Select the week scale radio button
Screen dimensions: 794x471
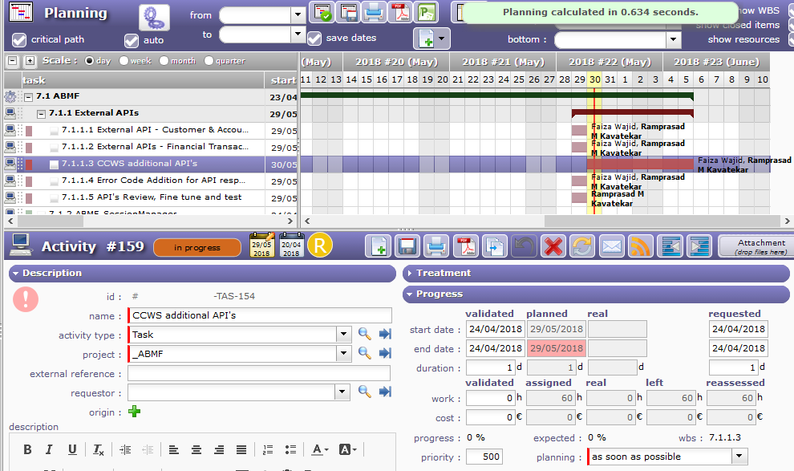(x=124, y=61)
